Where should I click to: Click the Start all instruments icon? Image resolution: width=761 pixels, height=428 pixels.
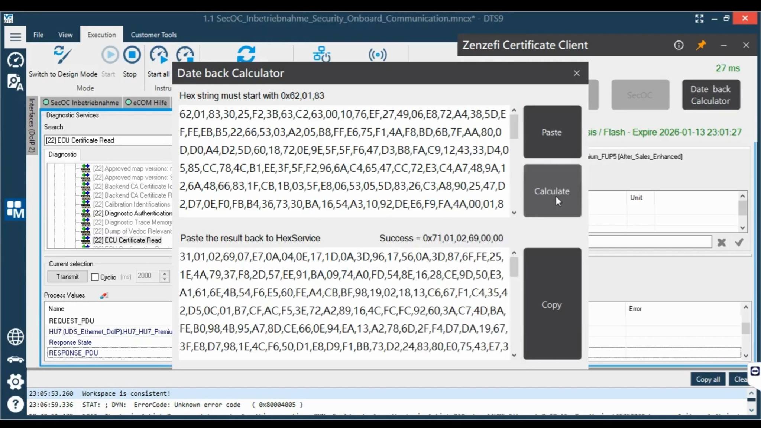click(x=159, y=55)
